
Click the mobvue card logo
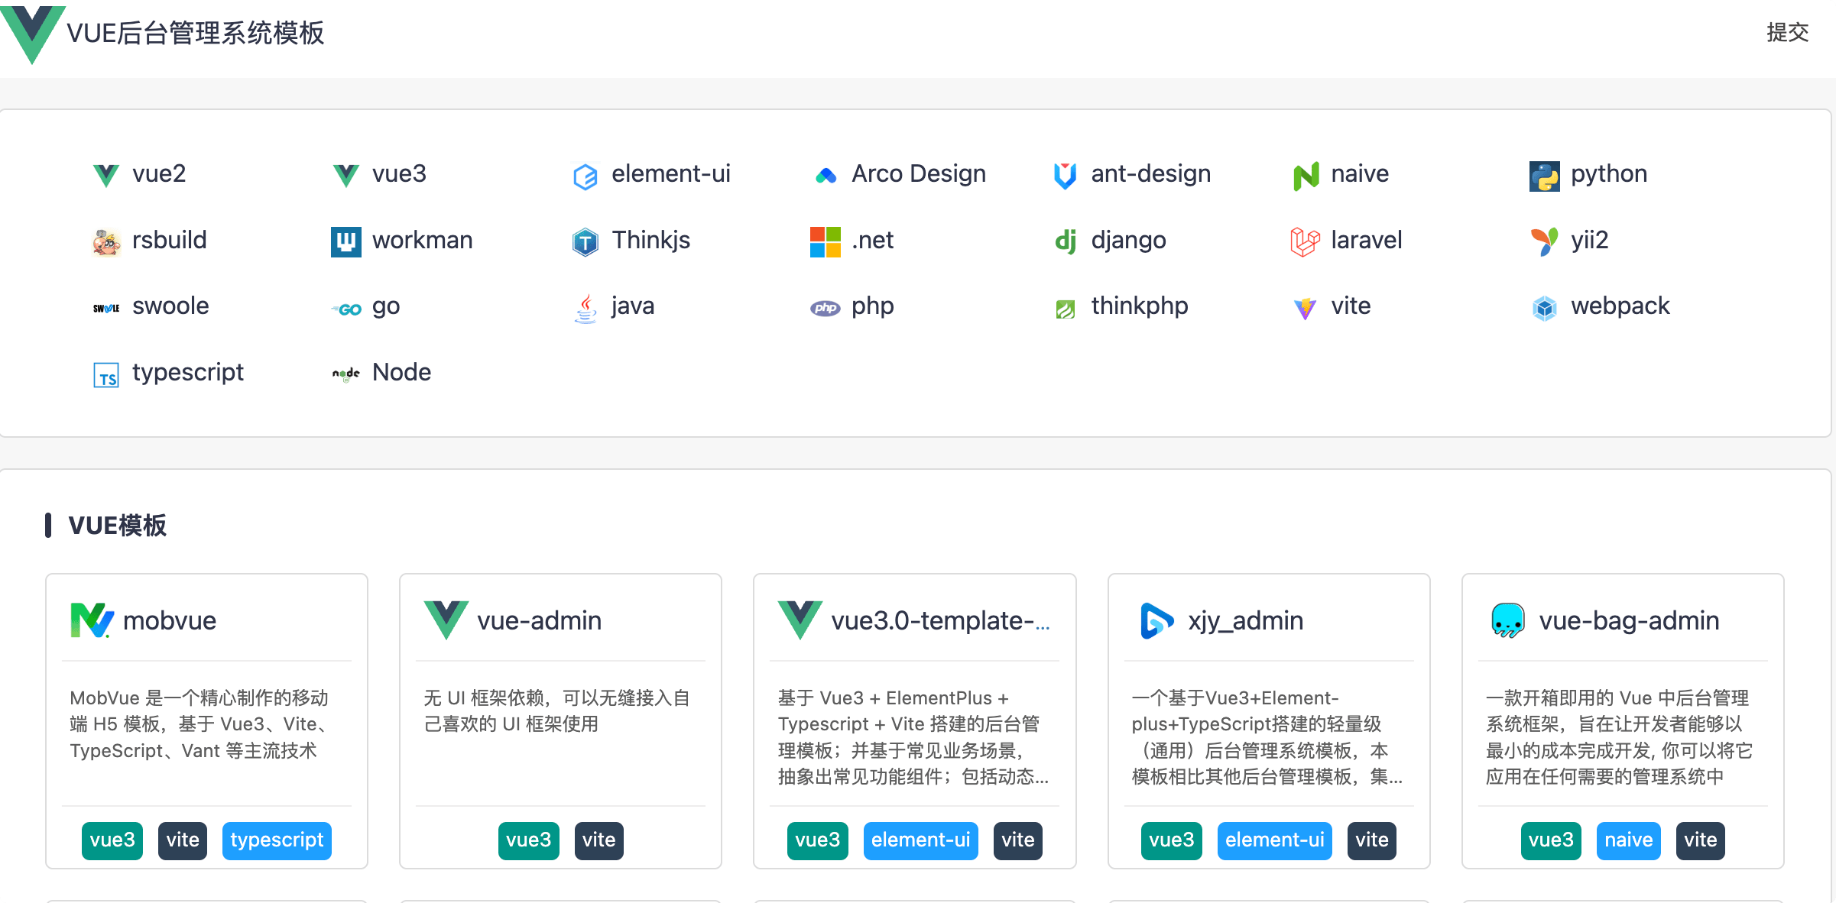point(92,620)
